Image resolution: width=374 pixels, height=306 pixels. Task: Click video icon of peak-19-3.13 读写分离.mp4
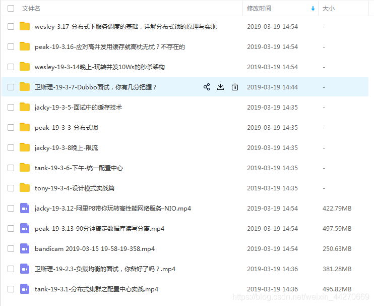25,228
